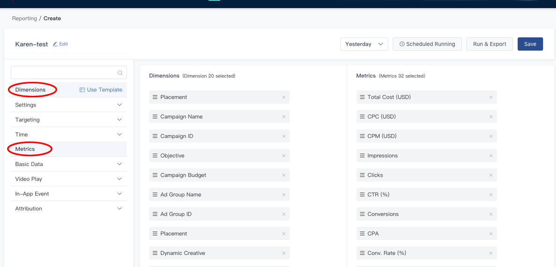The width and height of the screenshot is (556, 267).
Task: Remove Ad Group Name dimension
Action: click(284, 195)
